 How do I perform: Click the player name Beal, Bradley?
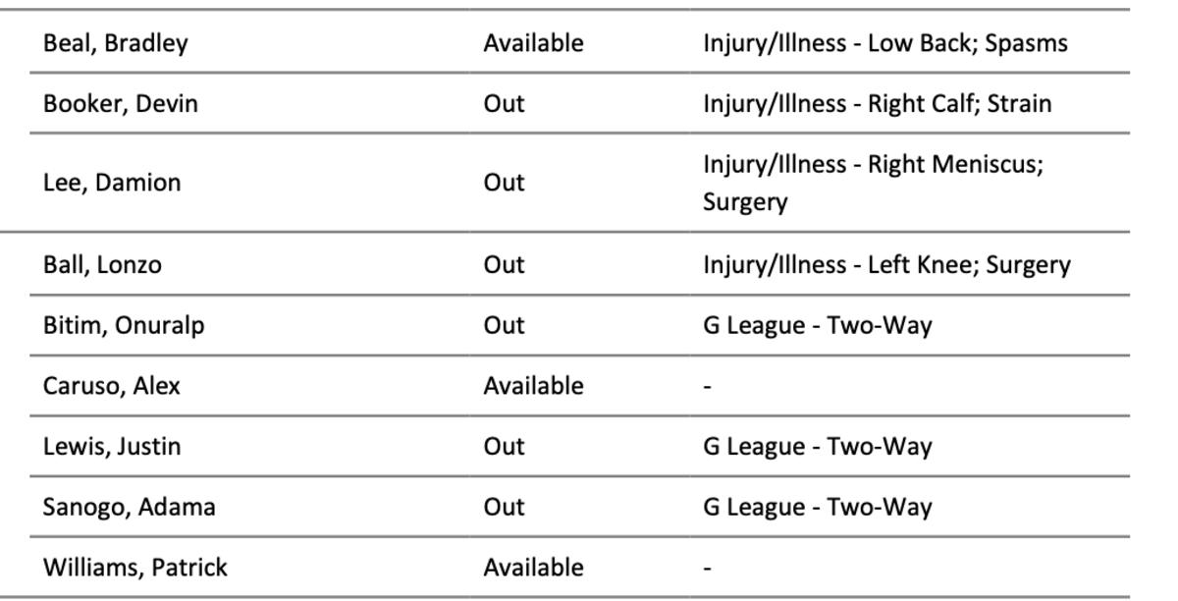point(115,43)
